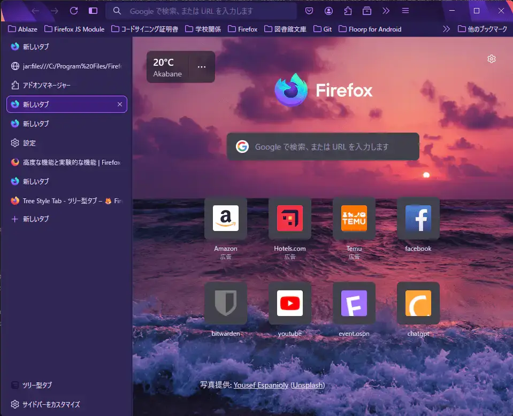Click the Floorp workspaces icon in toolbar
The height and width of the screenshot is (416, 513).
click(x=367, y=11)
